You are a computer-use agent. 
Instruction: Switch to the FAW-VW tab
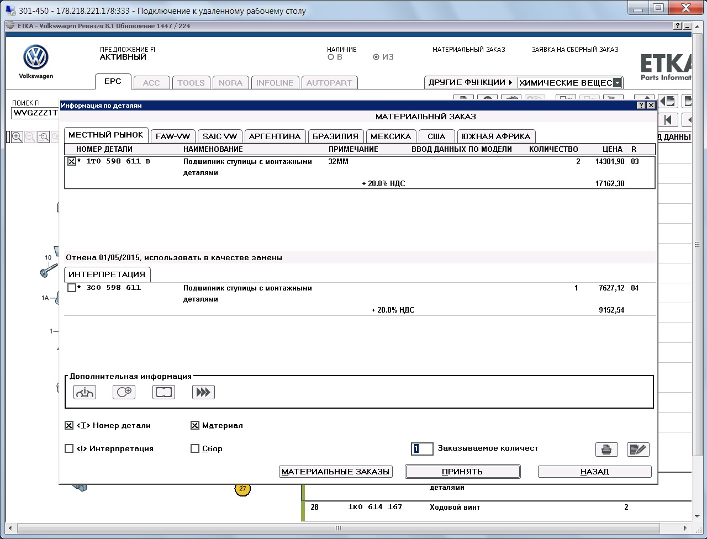(x=173, y=136)
